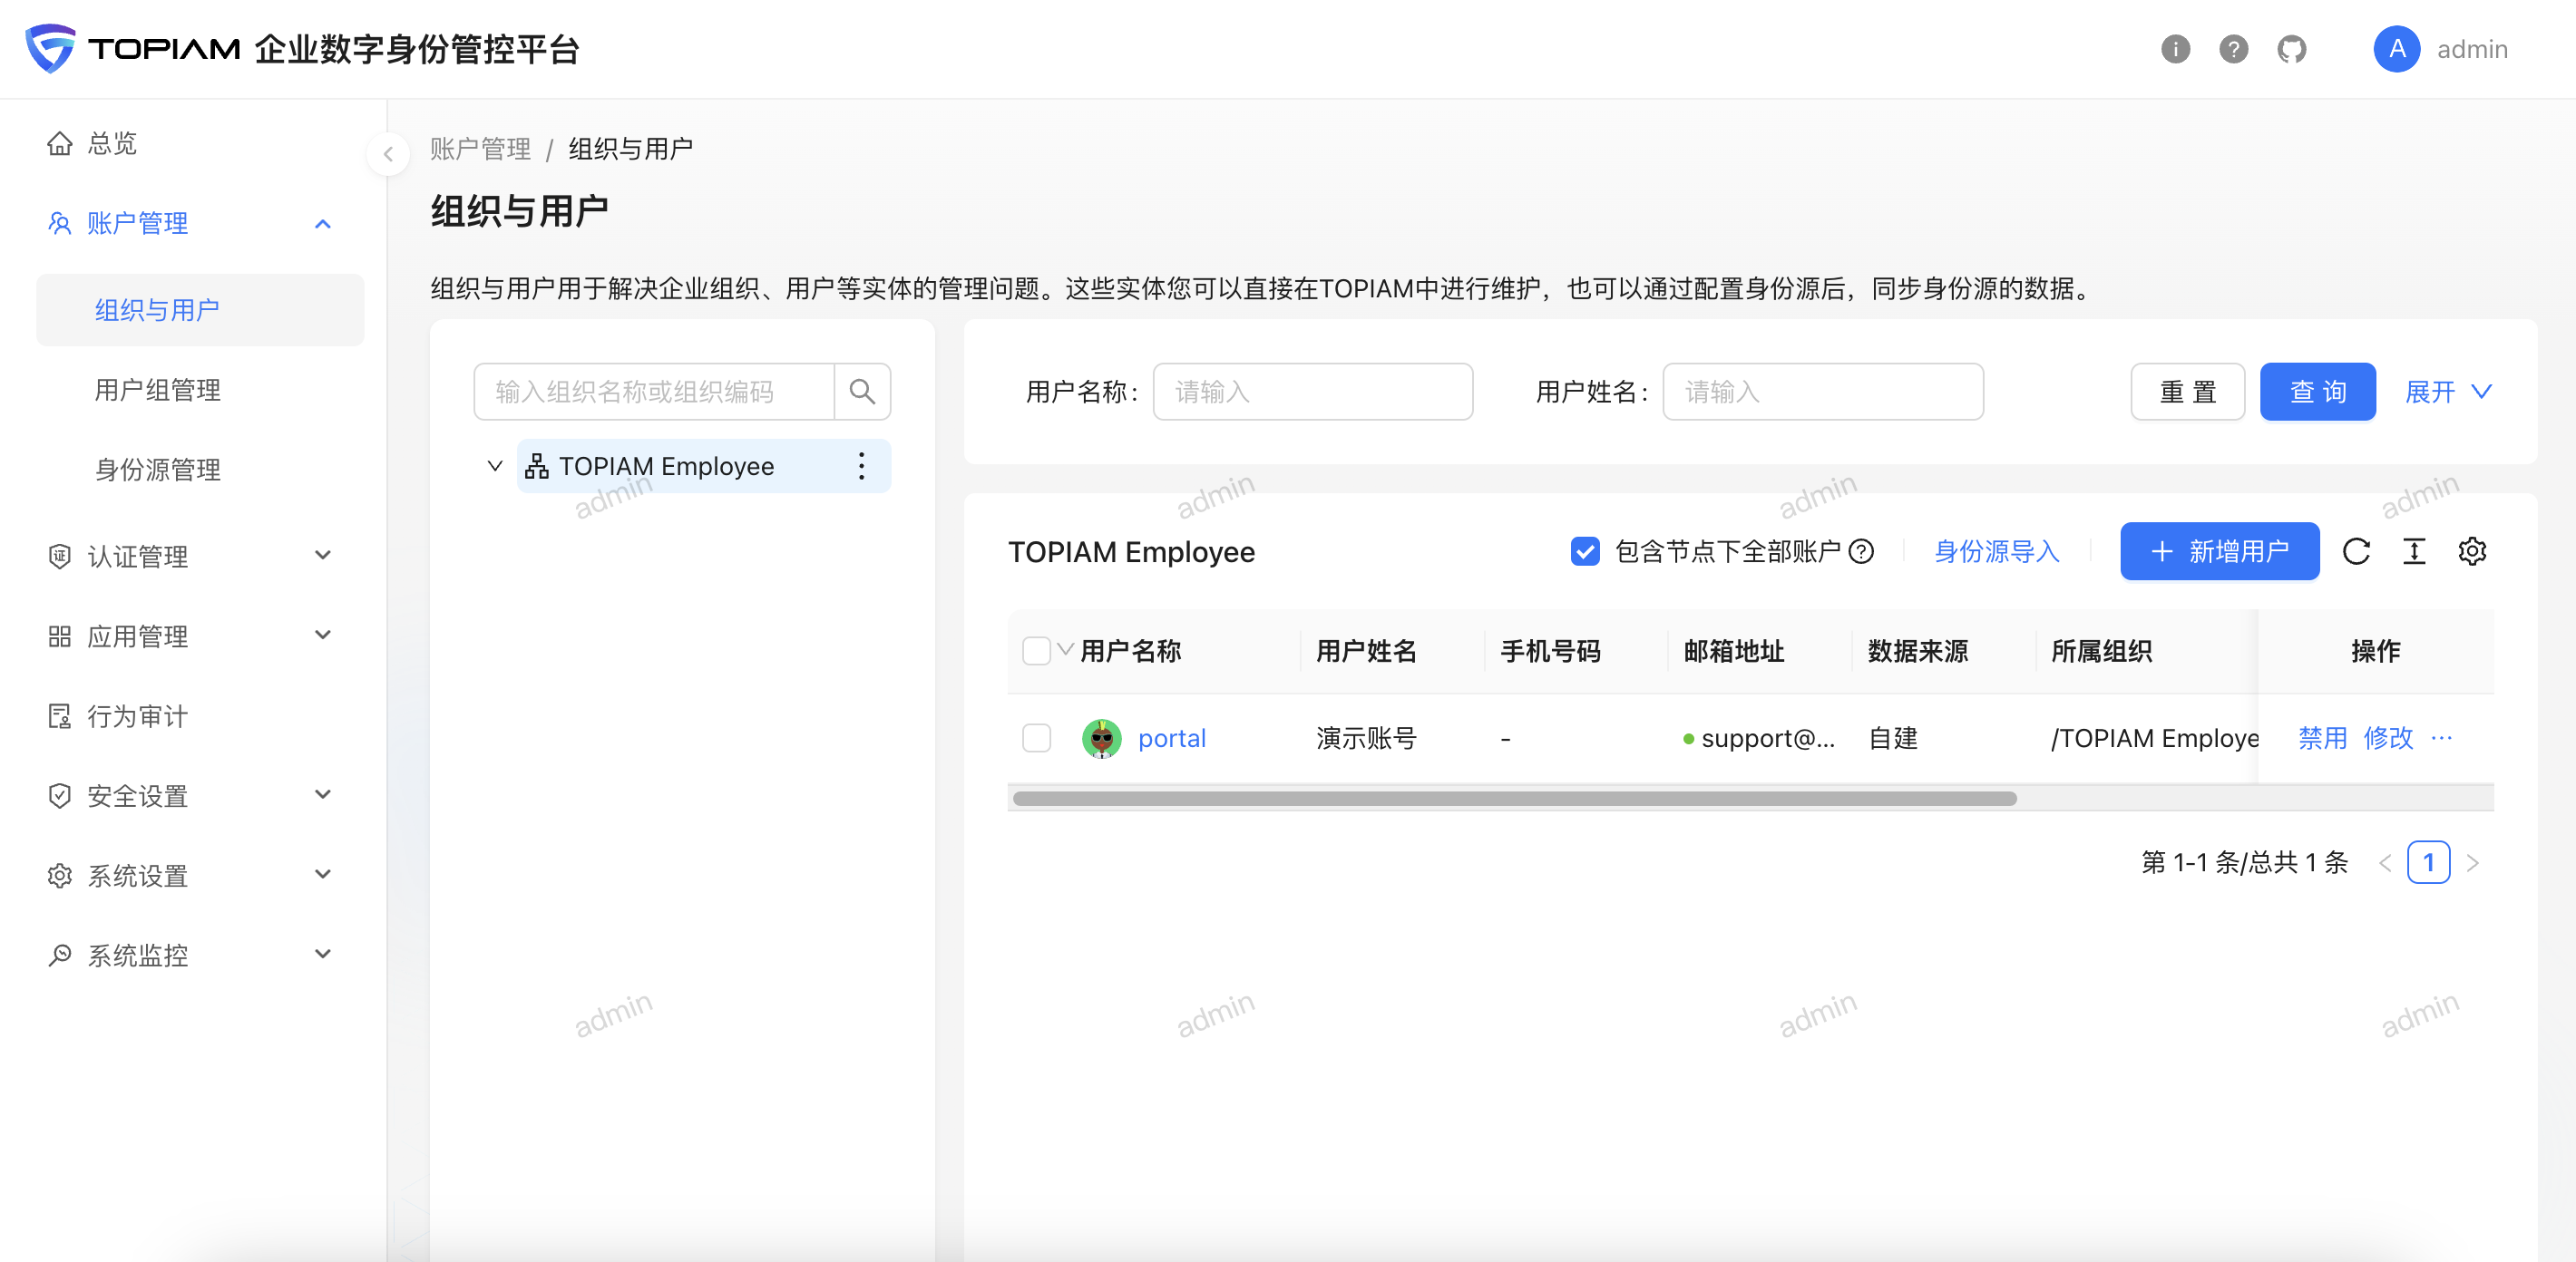Select the portal user row checkbox
Image resolution: width=2576 pixels, height=1262 pixels.
click(1036, 738)
